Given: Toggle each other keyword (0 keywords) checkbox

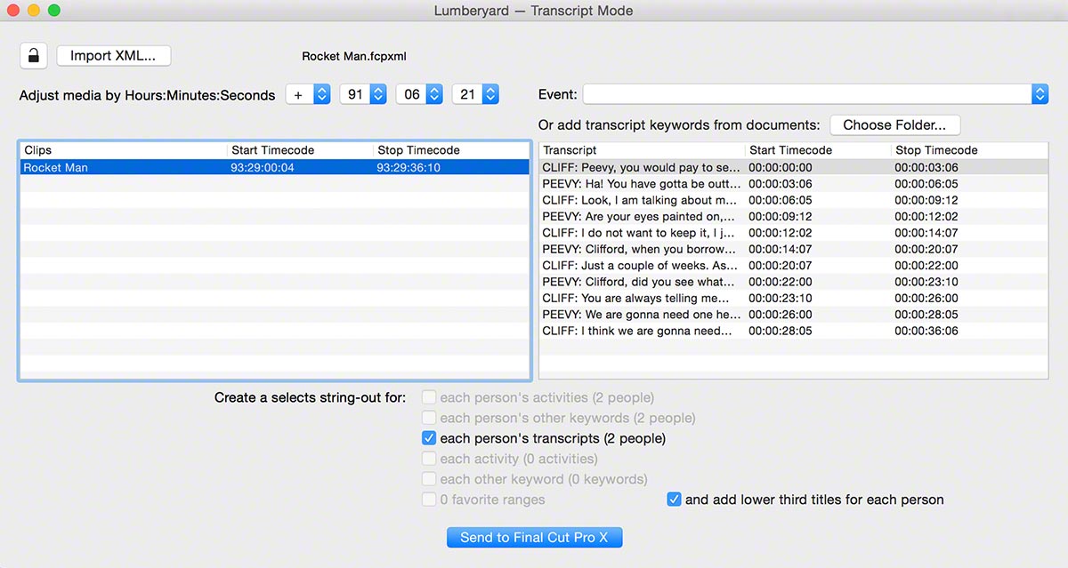Looking at the screenshot, I should pyautogui.click(x=429, y=479).
